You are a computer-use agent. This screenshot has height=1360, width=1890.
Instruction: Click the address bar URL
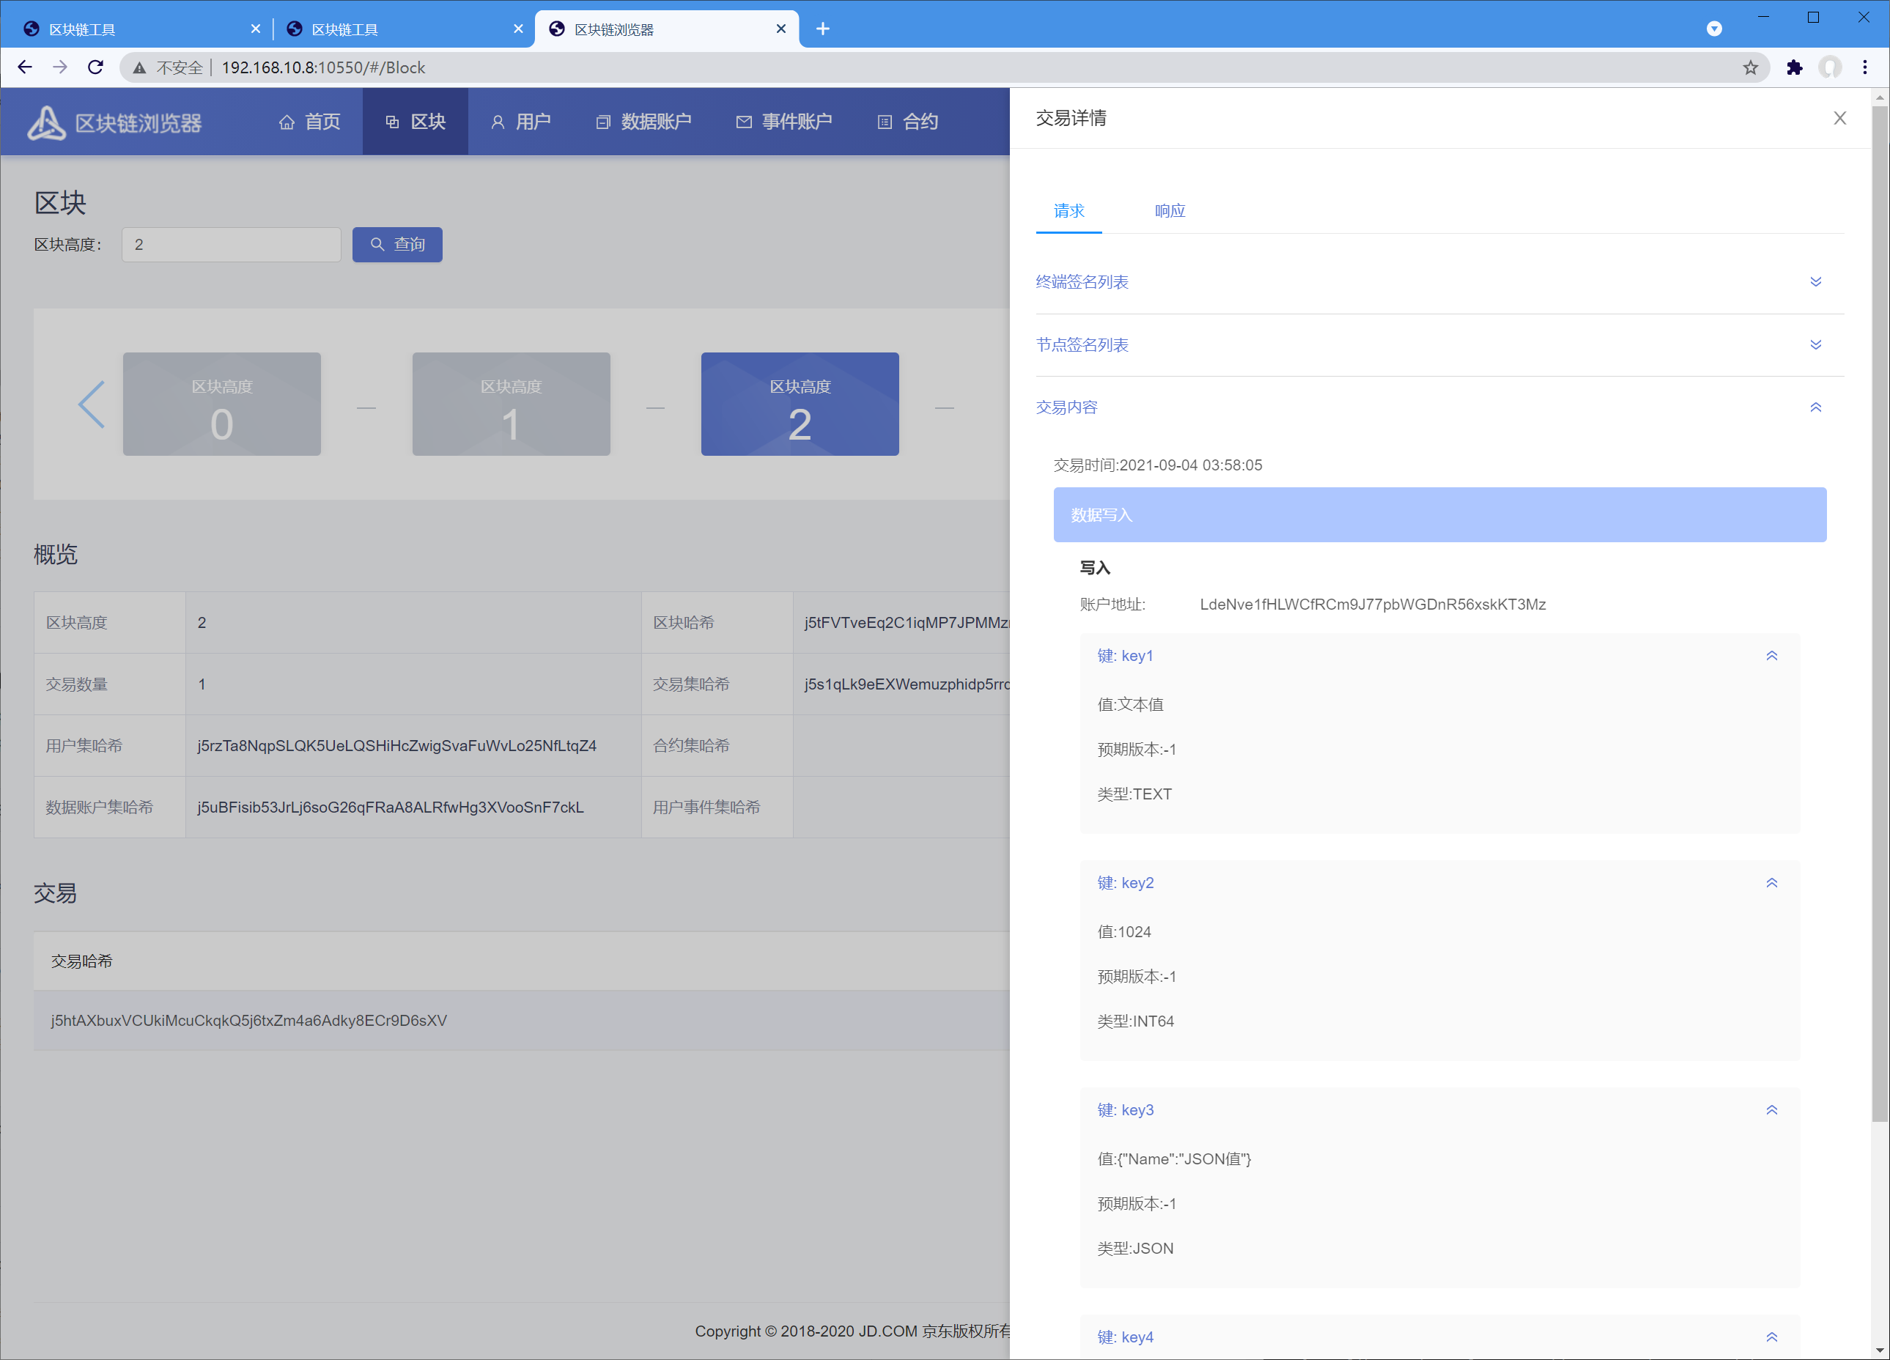coord(322,67)
